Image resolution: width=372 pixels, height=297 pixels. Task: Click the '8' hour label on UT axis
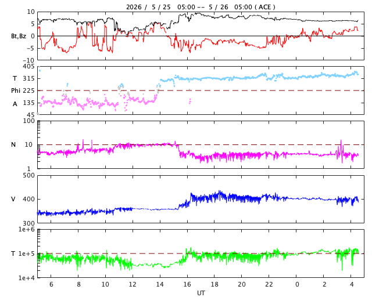pyautogui.click(x=78, y=284)
